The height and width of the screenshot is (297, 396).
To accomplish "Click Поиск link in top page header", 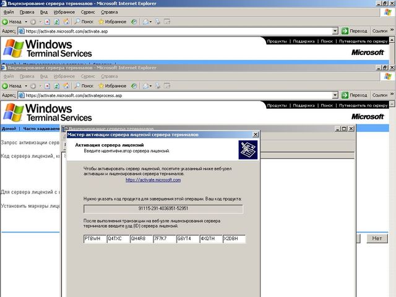I will point(327,41).
